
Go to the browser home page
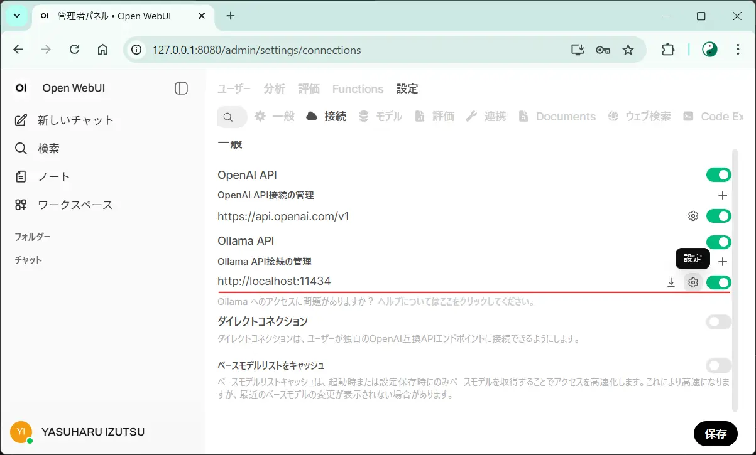coord(103,50)
